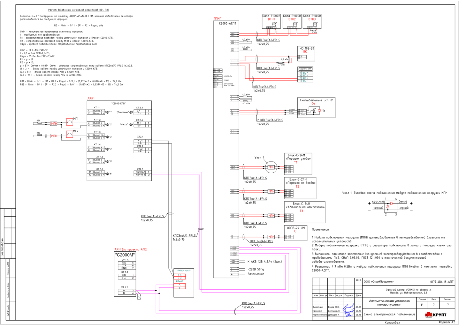Click the "К АКБ 12В 4,5Ач (2шт.)" label
Image resolution: width=459 pixels, height=325 pixels.
(x=264, y=262)
